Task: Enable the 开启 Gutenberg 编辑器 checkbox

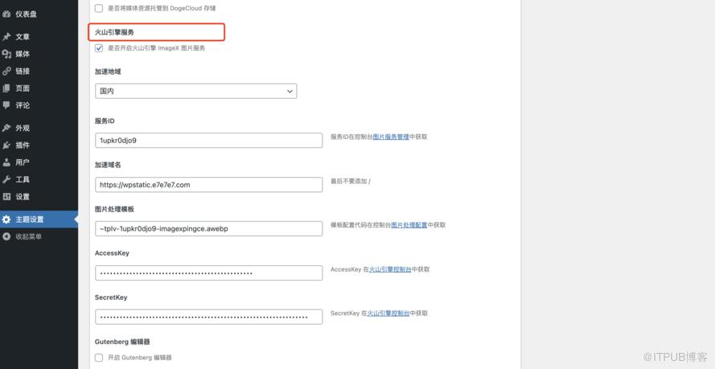Action: [99, 358]
